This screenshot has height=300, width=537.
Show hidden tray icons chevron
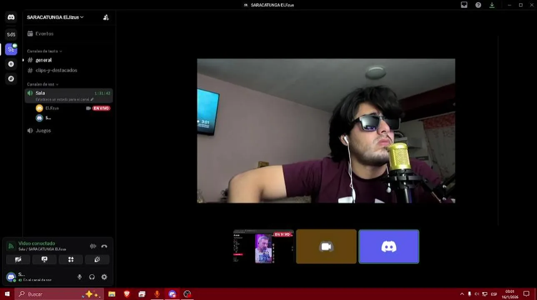pyautogui.click(x=462, y=294)
